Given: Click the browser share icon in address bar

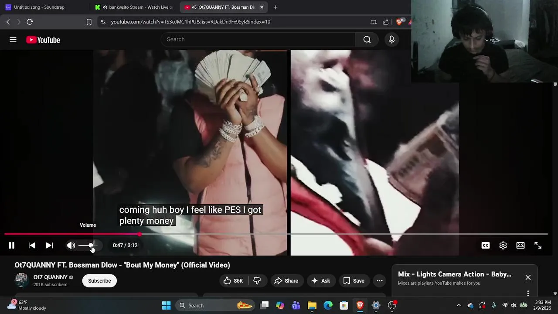Looking at the screenshot, I should [x=385, y=22].
